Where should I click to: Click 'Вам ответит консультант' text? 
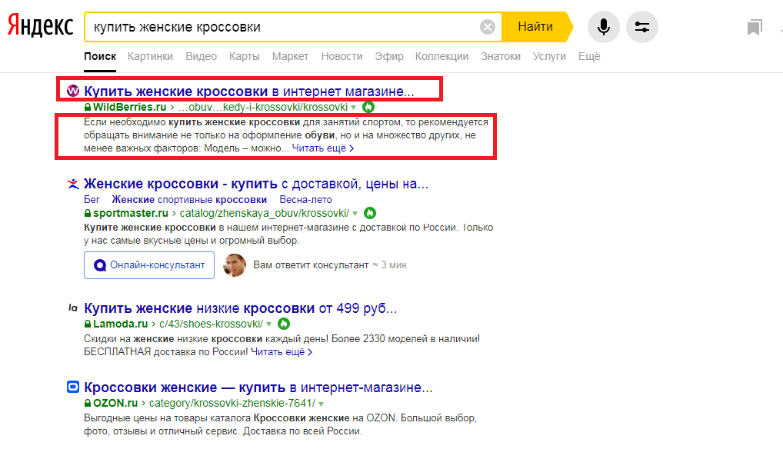pyautogui.click(x=311, y=265)
